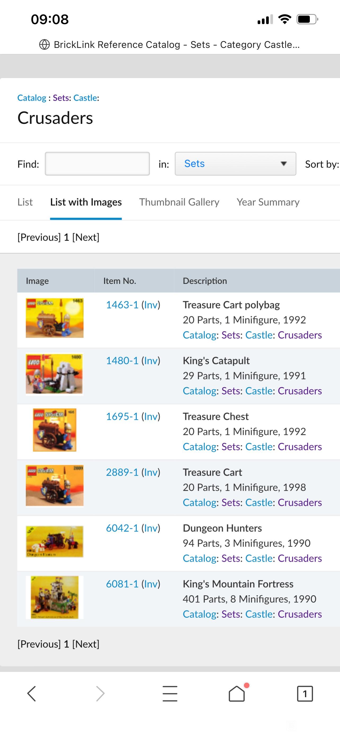Screen dimensions: 340x735
Task: Click the top [Next] pagination link
Action: pos(86,237)
